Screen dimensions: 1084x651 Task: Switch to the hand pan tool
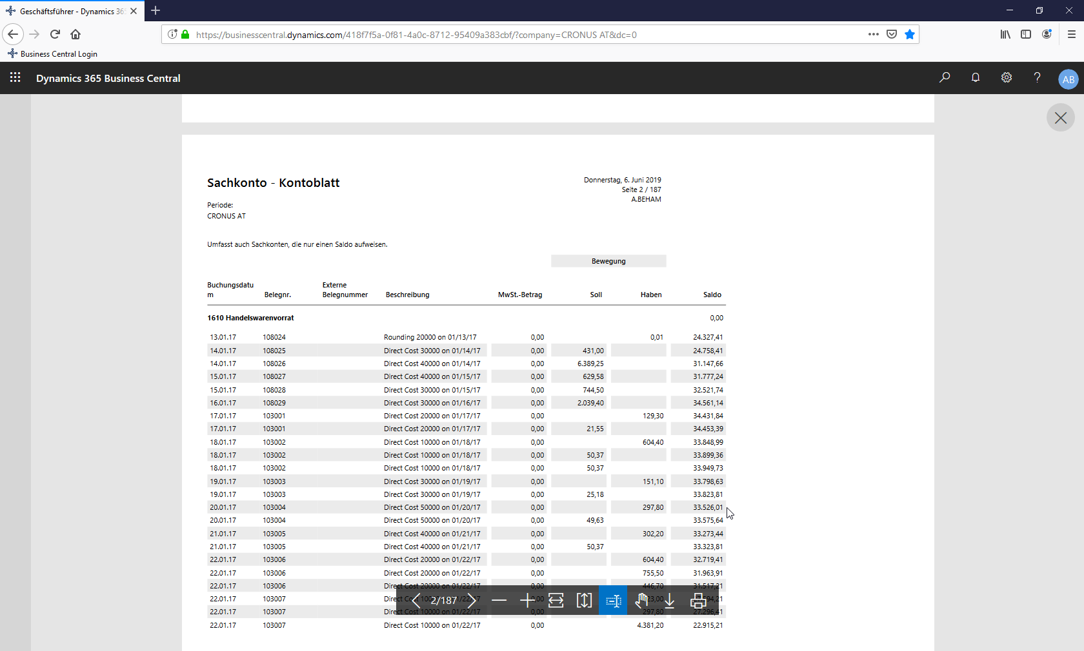click(641, 601)
